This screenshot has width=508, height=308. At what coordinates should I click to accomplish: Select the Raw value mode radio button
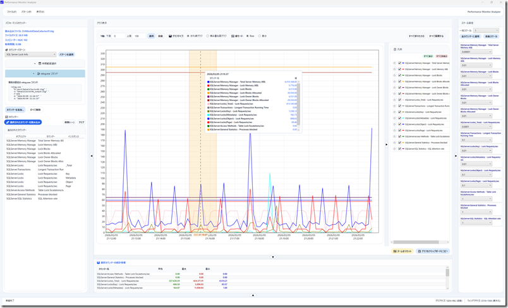click(x=248, y=36)
